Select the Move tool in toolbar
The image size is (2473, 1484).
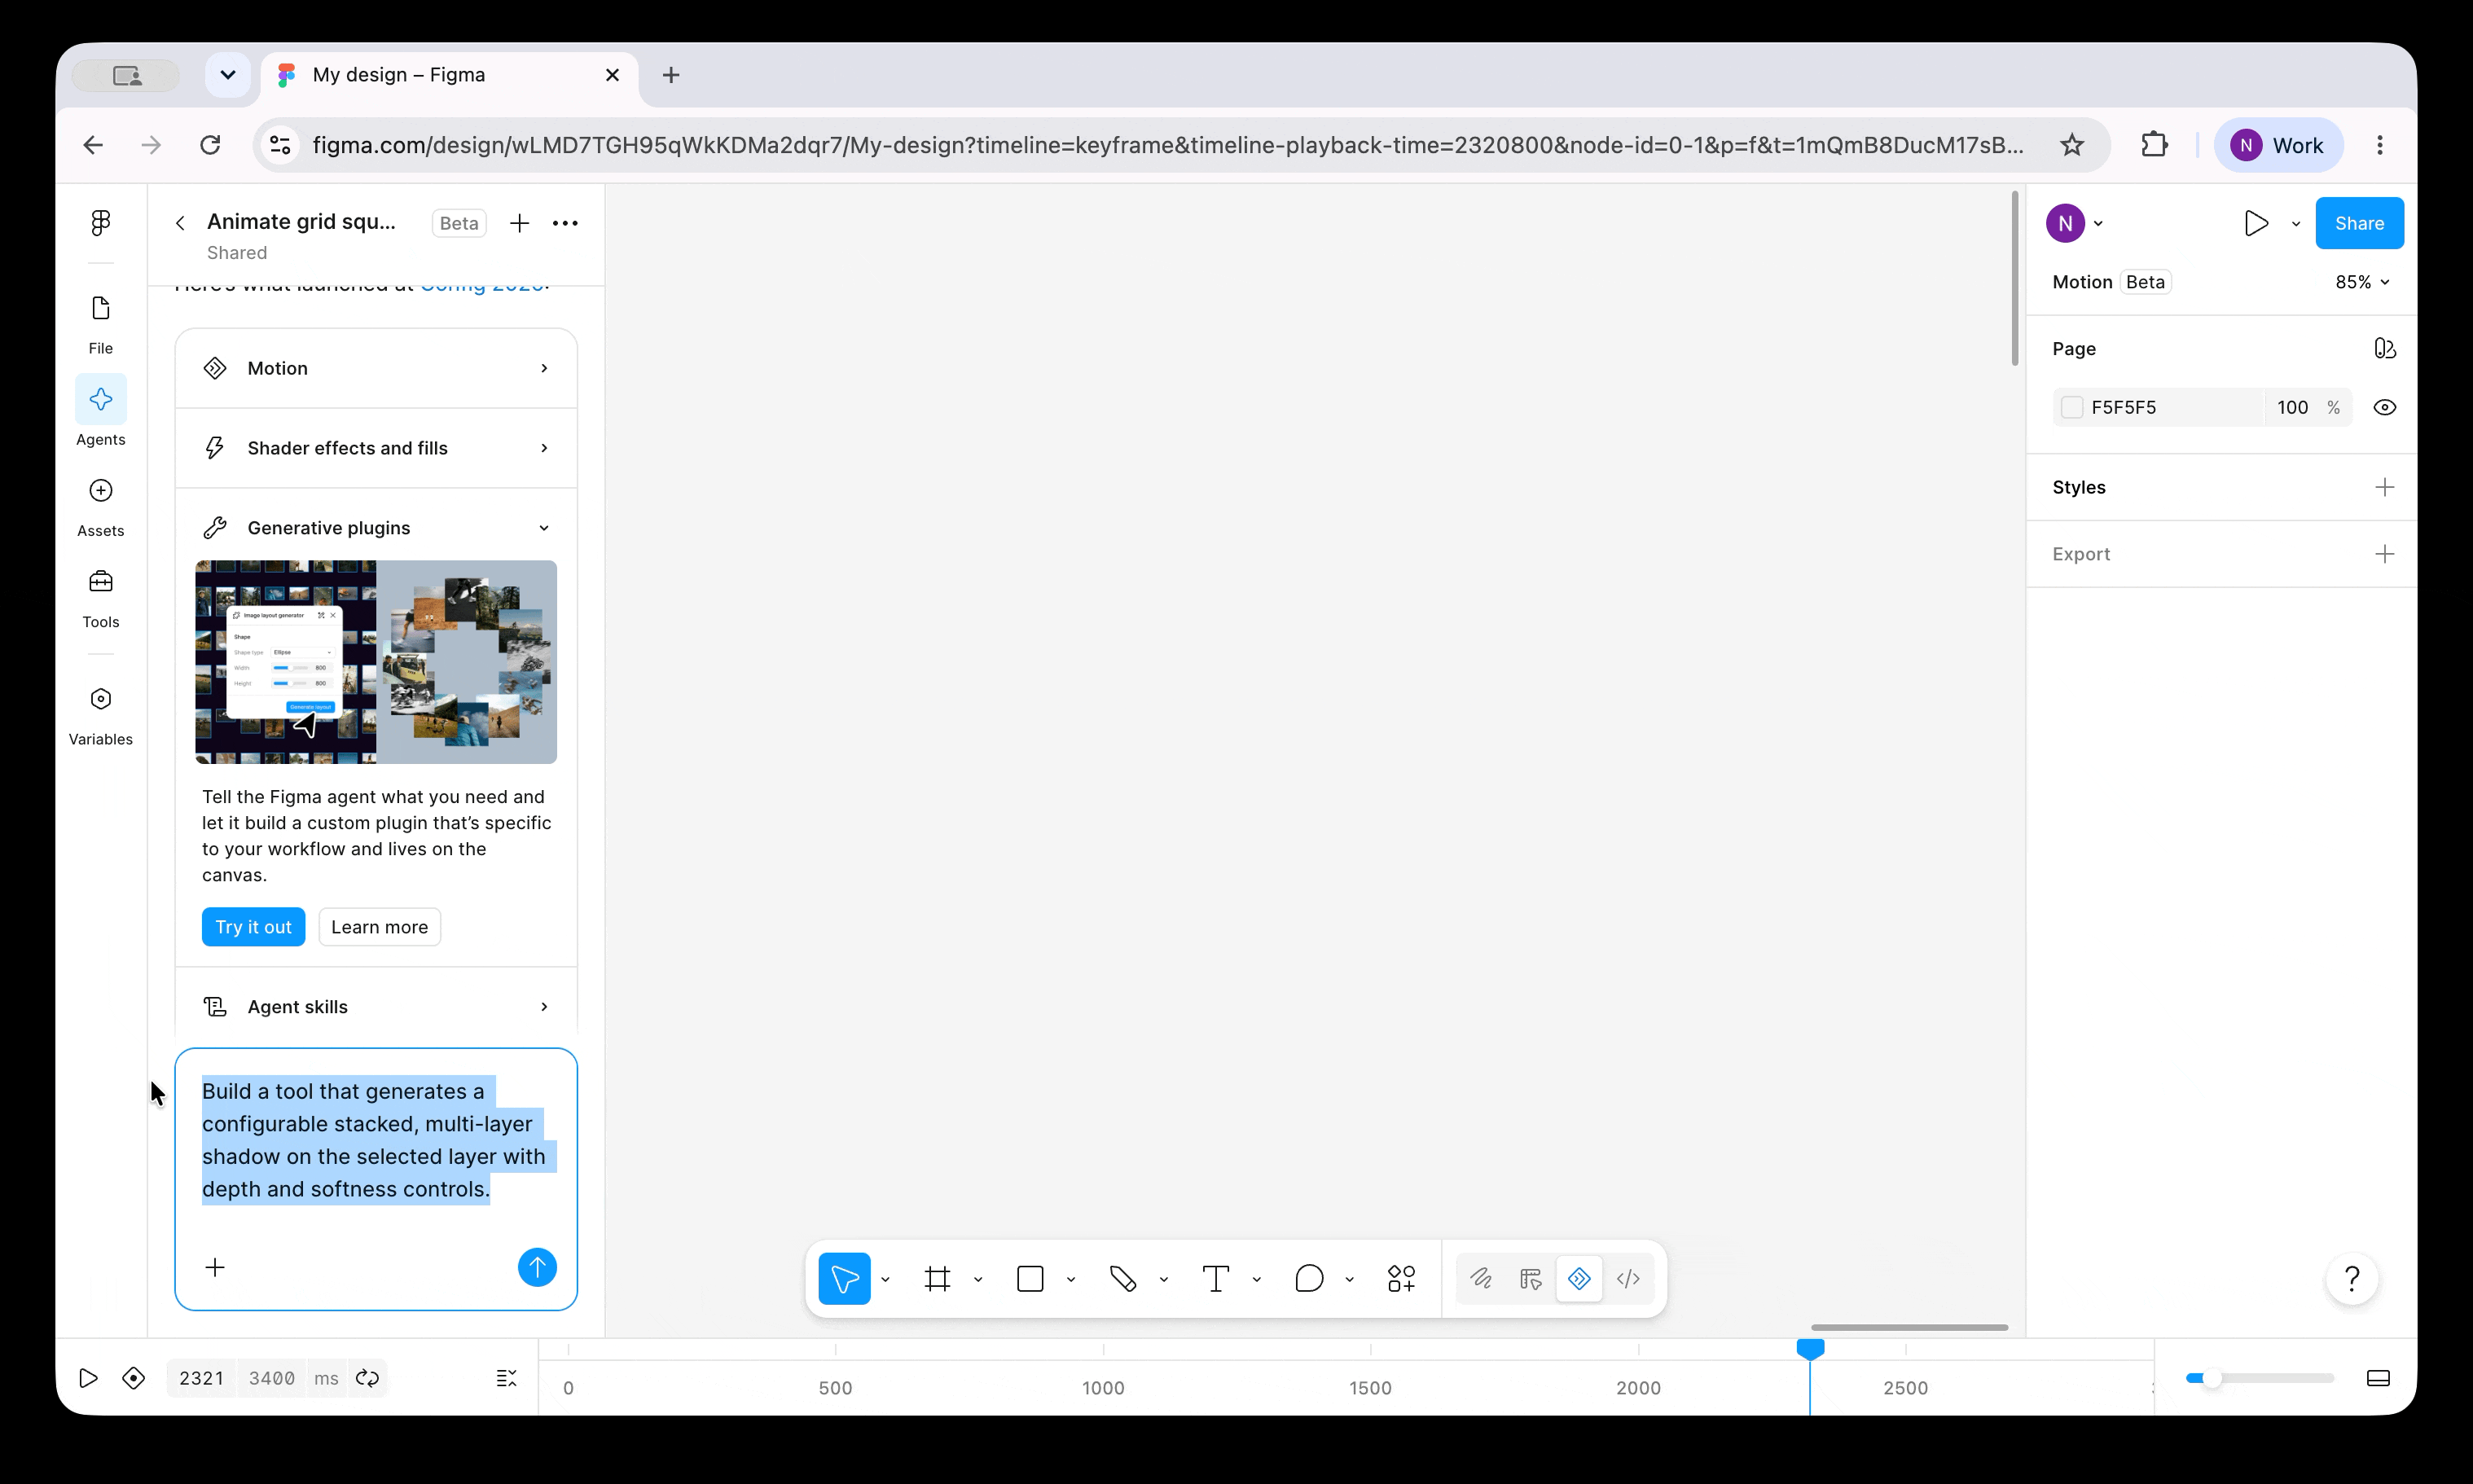(x=844, y=1278)
